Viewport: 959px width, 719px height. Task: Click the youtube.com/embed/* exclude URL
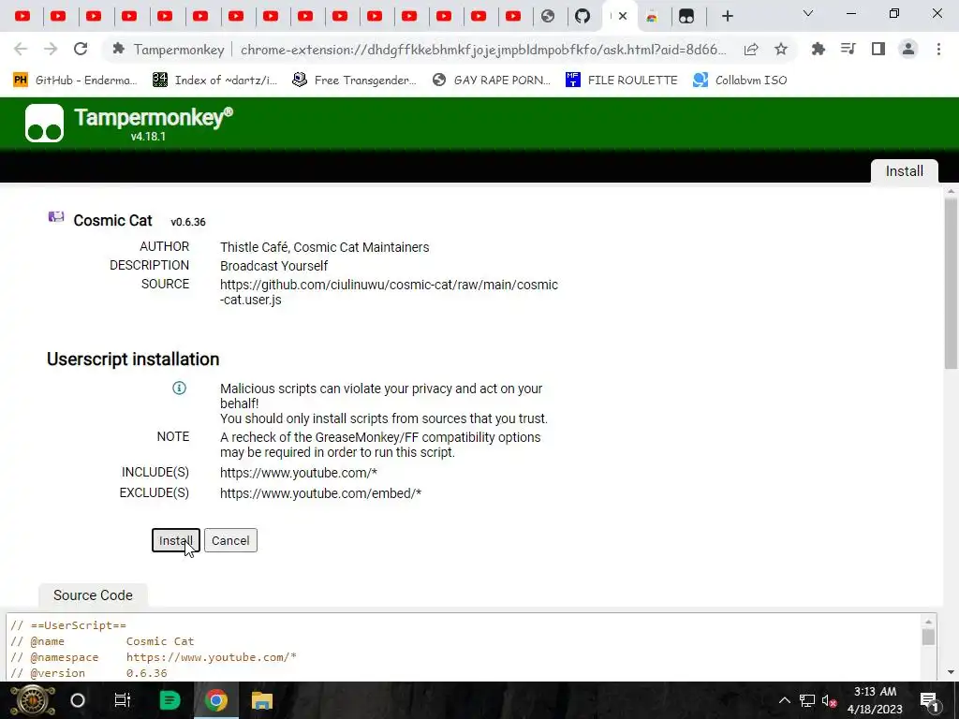click(x=320, y=493)
